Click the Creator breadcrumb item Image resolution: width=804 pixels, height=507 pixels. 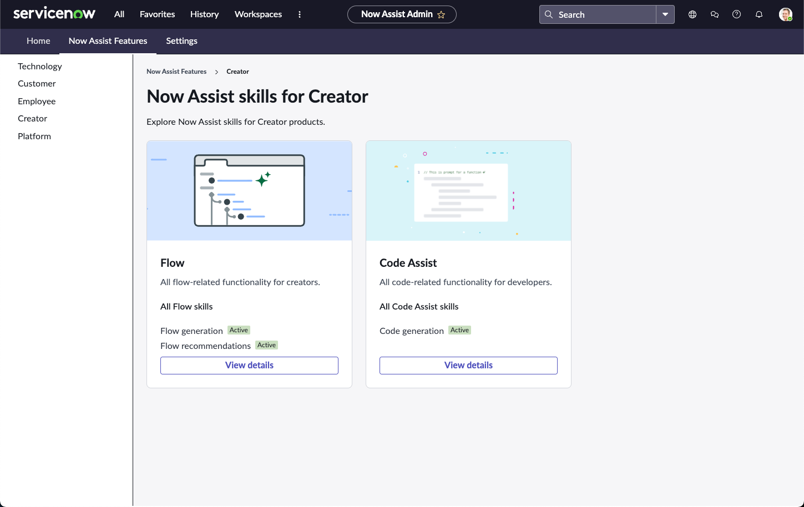click(237, 72)
